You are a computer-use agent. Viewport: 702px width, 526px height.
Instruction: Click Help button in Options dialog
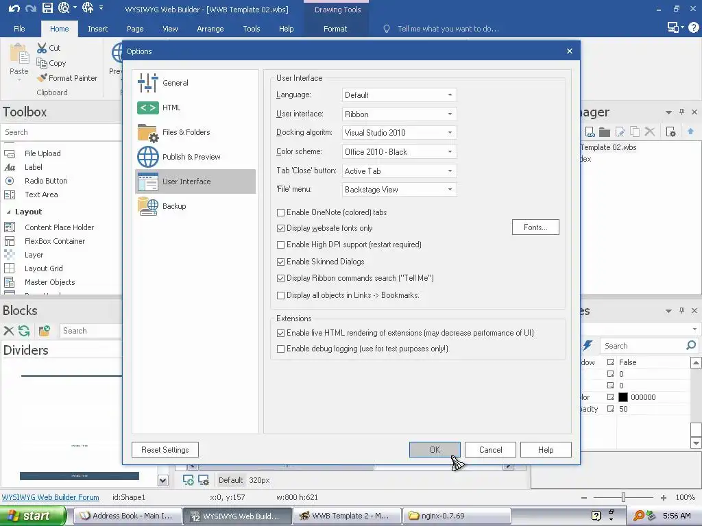tap(546, 449)
